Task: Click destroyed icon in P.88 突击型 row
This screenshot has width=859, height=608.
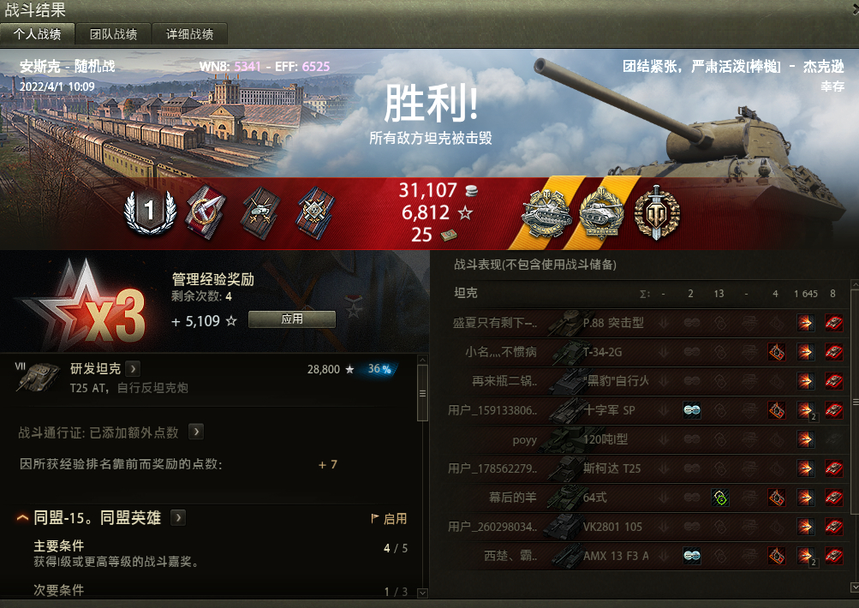Action: click(x=834, y=323)
